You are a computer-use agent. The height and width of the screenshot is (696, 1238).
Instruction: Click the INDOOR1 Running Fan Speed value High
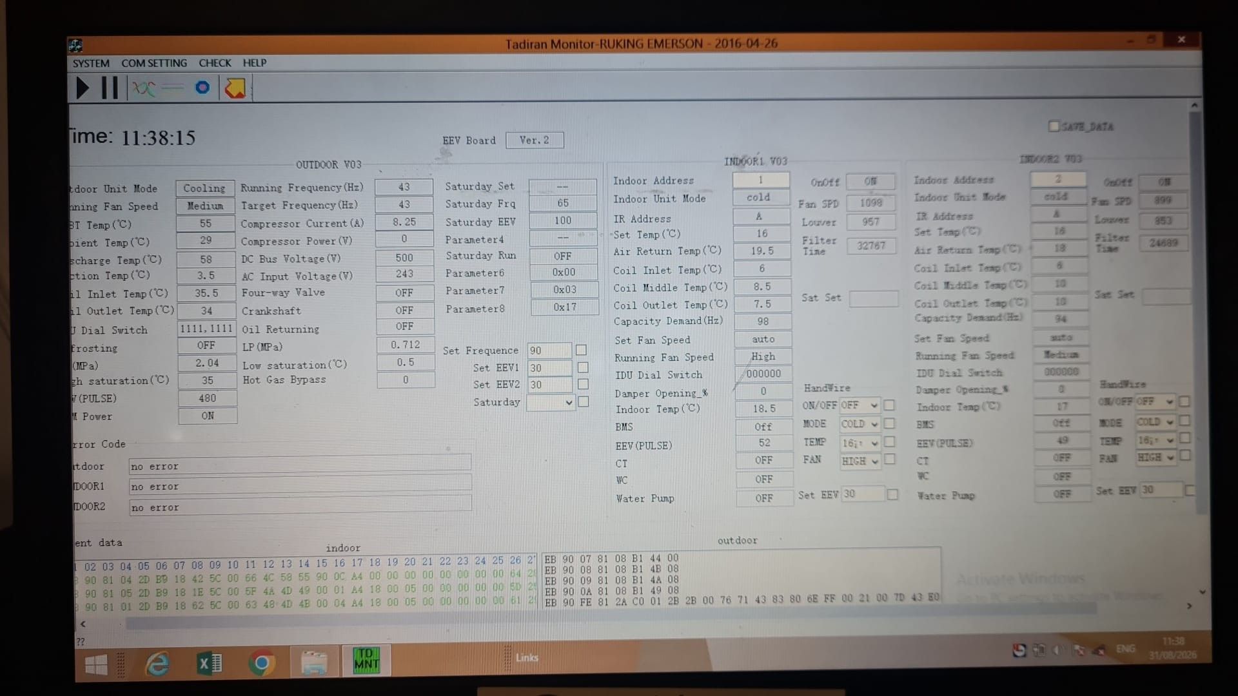(763, 356)
